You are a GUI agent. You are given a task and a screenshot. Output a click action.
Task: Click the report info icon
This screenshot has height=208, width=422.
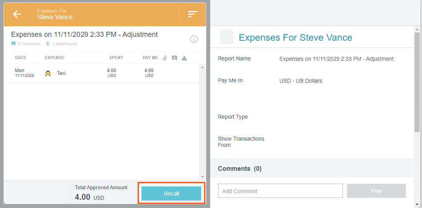pyautogui.click(x=194, y=39)
